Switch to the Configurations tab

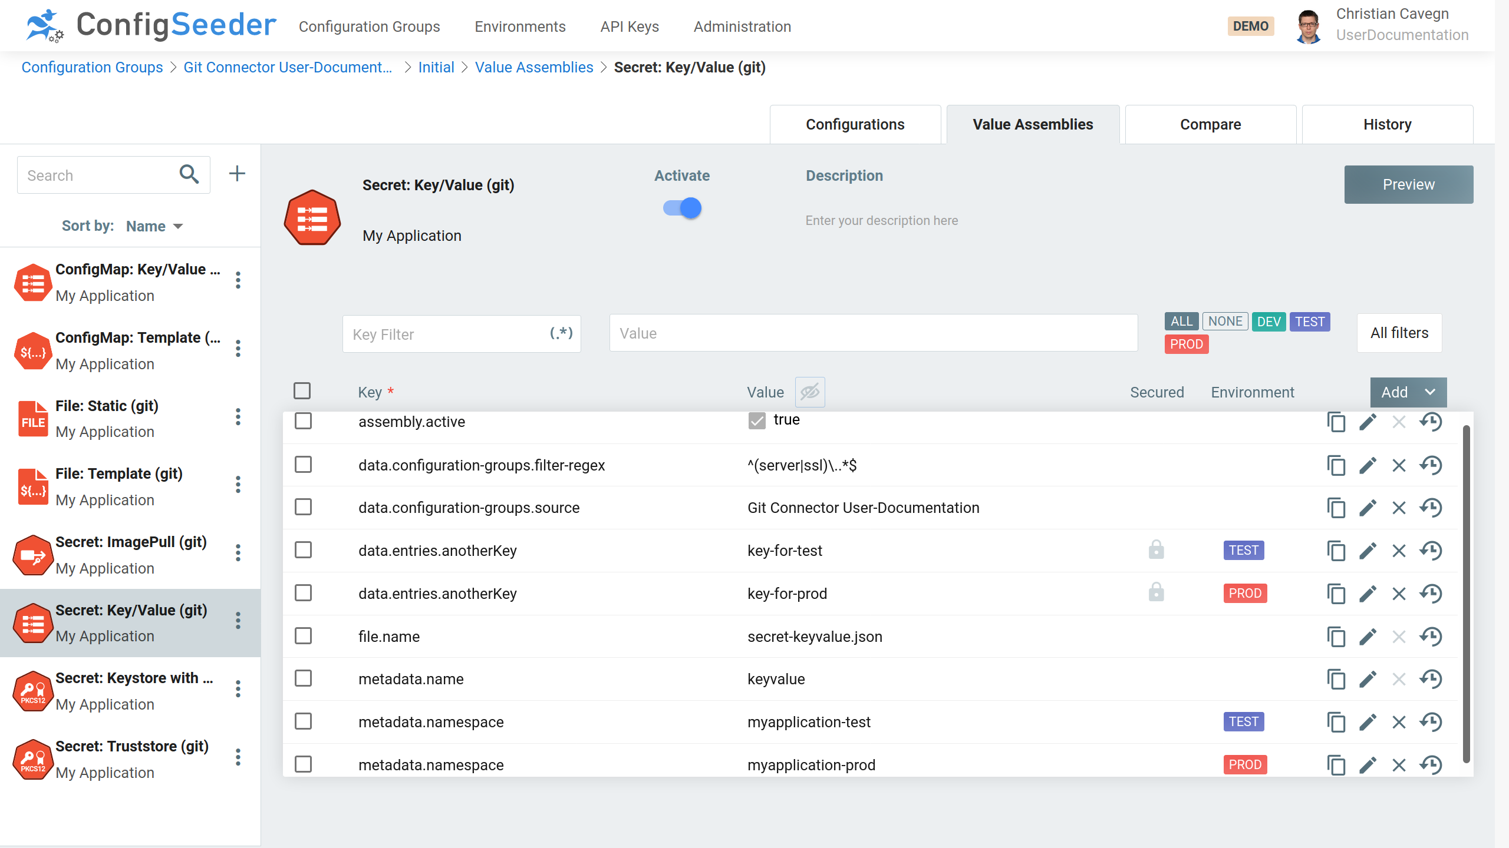coord(855,124)
